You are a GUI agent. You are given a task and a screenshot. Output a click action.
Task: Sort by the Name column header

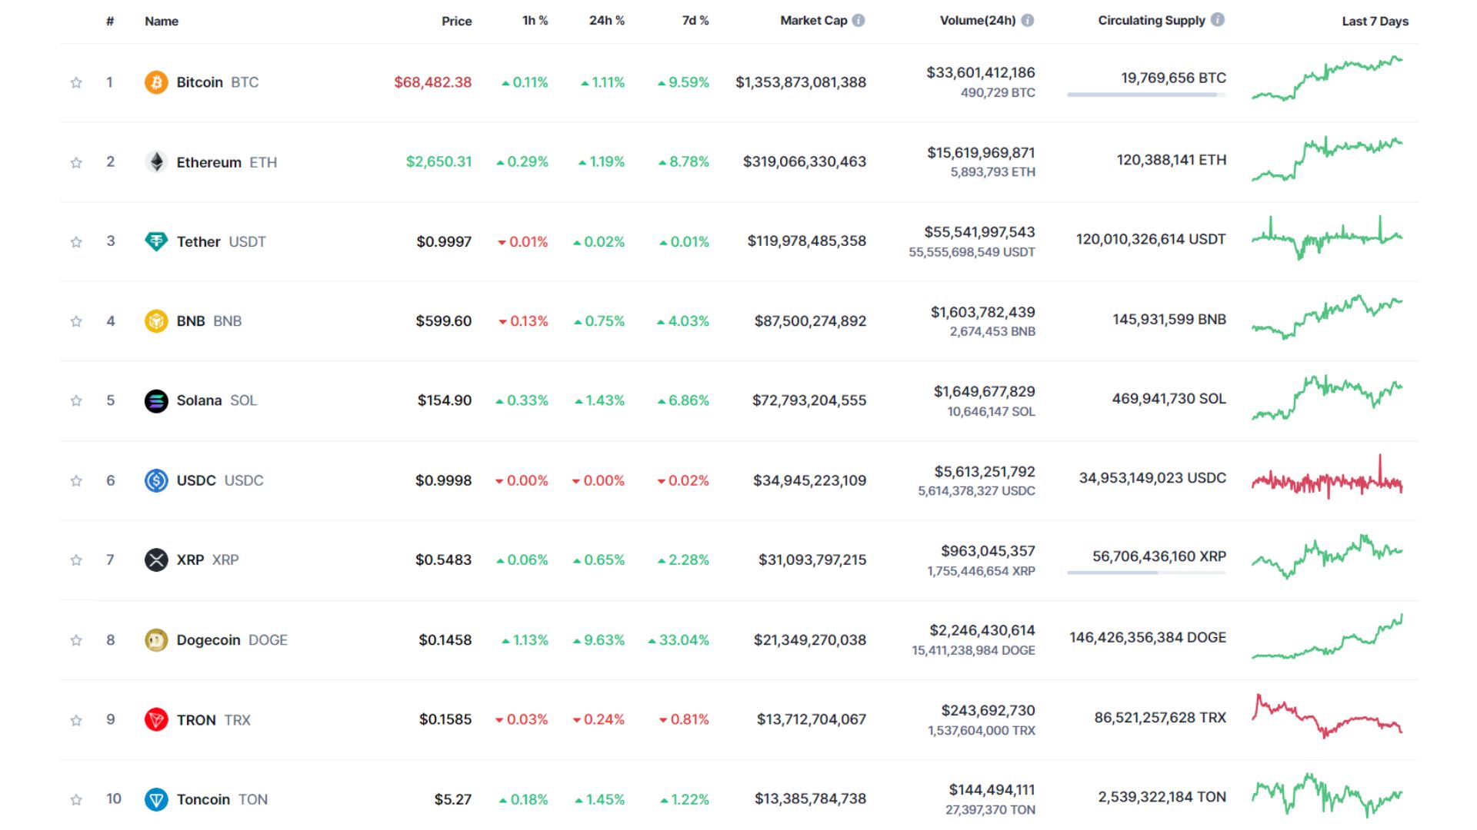coord(162,22)
